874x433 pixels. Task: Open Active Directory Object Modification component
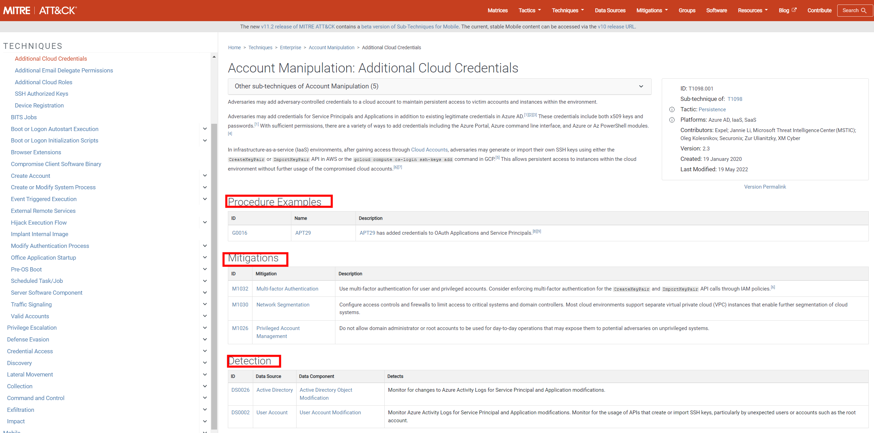point(326,394)
